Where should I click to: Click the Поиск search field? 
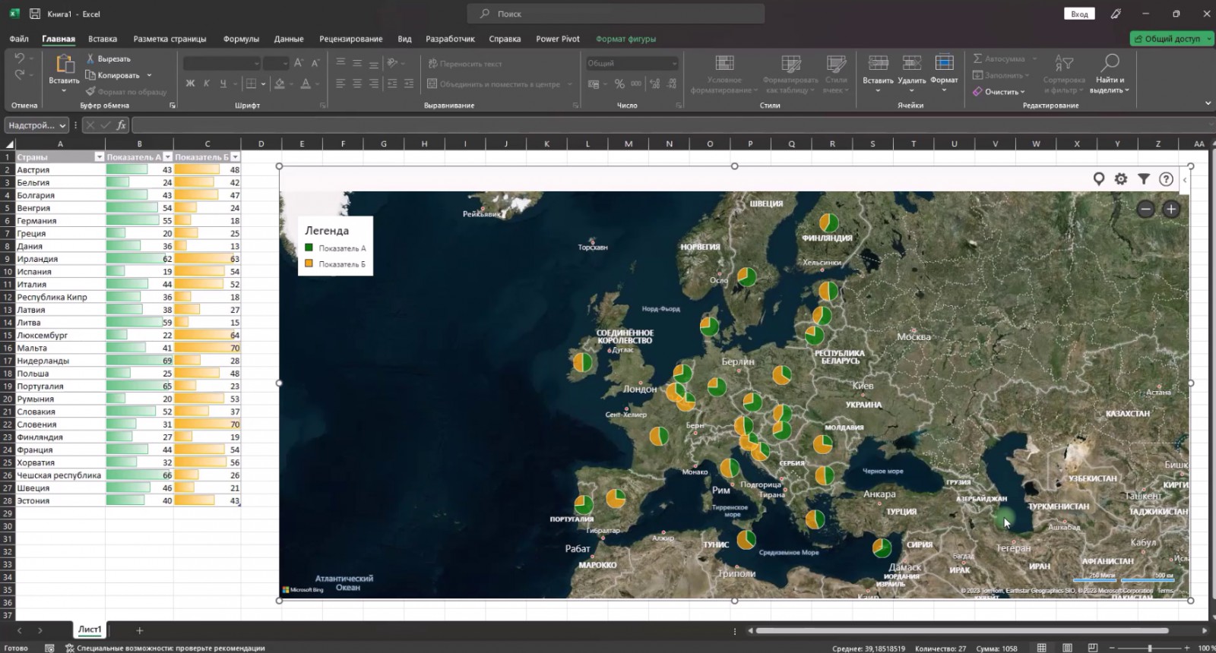616,14
